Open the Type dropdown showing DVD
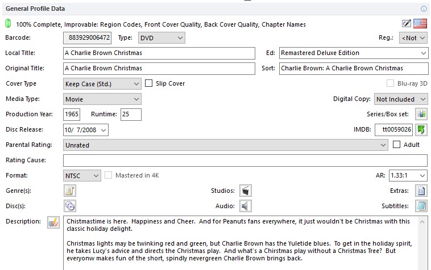431x270 pixels. 161,38
